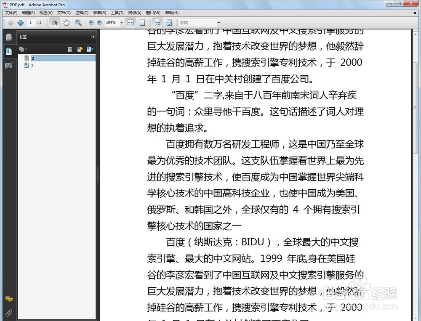421x321 pixels.
Task: Toggle fit width view
Action: 131,23
